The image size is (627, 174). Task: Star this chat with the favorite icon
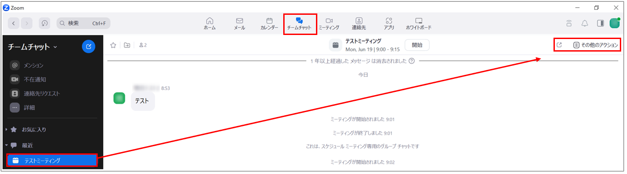click(x=113, y=45)
